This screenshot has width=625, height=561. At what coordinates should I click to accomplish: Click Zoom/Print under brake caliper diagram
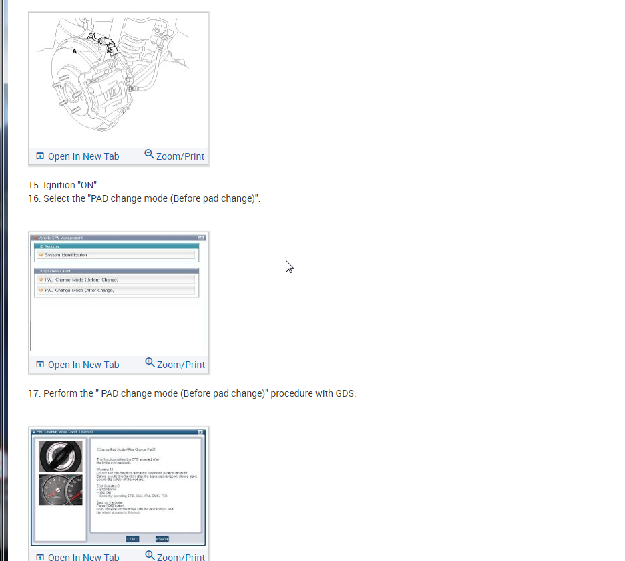click(x=180, y=156)
